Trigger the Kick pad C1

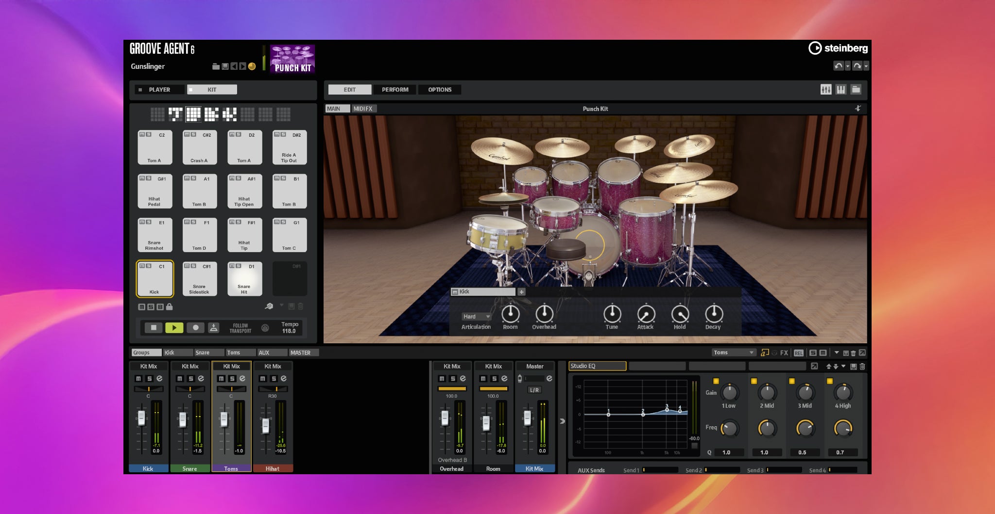(154, 279)
